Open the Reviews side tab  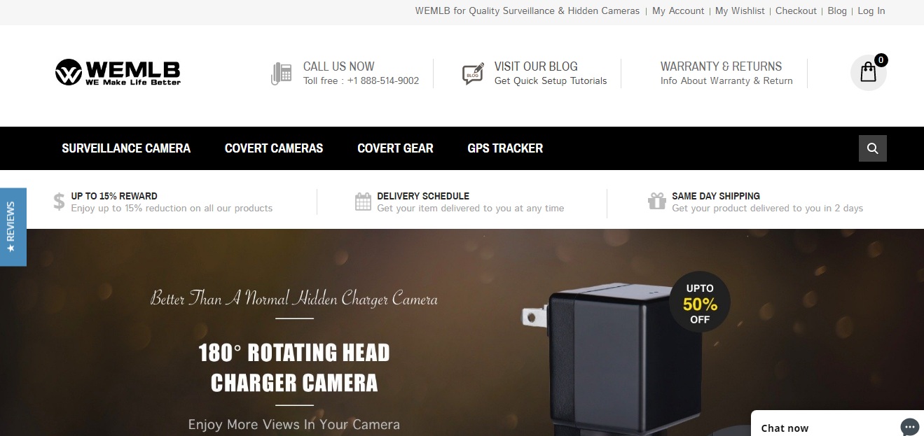tap(13, 227)
